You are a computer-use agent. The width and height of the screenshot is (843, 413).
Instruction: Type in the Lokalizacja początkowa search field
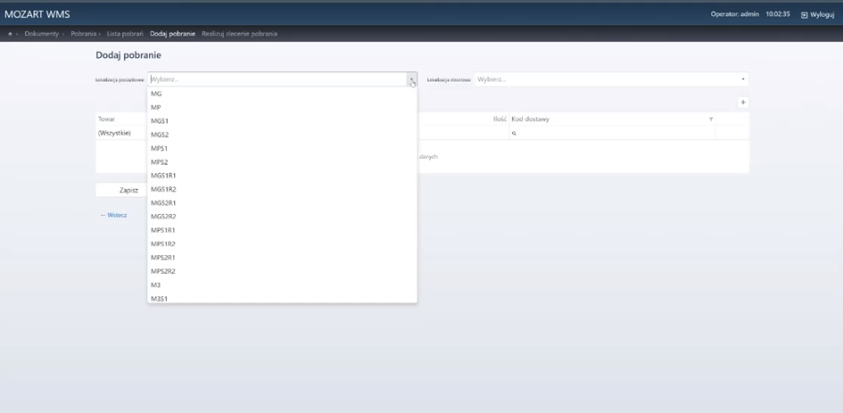point(277,79)
